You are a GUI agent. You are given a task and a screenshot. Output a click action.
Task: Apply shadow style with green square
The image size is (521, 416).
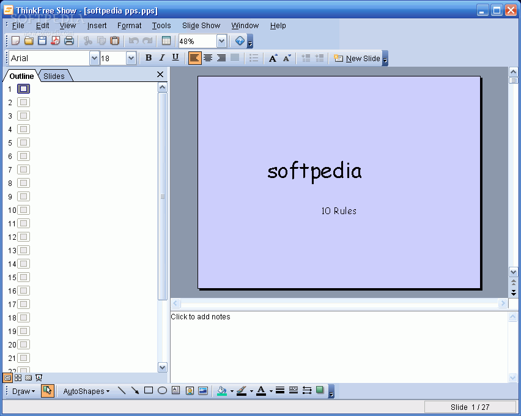coord(320,390)
